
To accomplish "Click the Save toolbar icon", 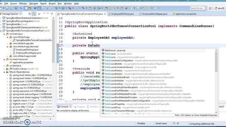I will coord(7,8).
